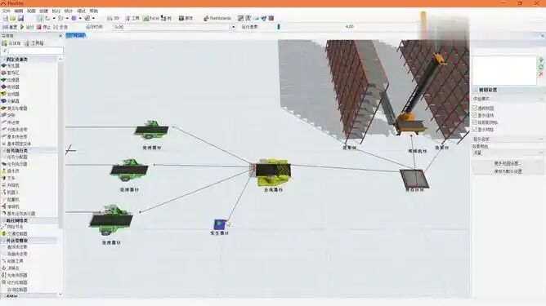The image size is (546, 306).
Task: Open the show names (显示名字) dropdown
Action: pos(508,139)
